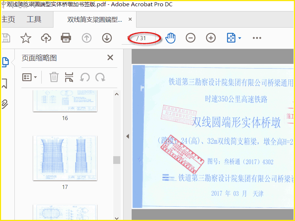Click title text 双线圆端形实体桥墩 in document
295x221 pixels.
tap(237, 122)
